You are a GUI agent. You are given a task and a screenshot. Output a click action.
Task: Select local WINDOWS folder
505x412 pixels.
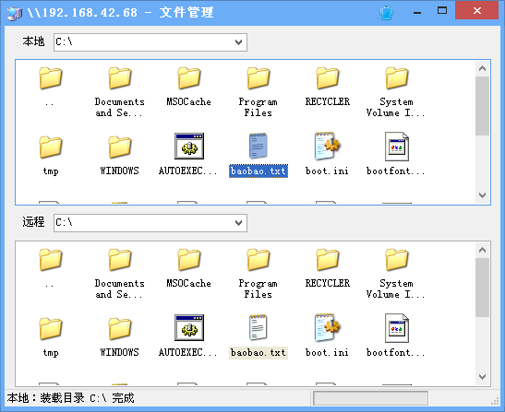[120, 147]
